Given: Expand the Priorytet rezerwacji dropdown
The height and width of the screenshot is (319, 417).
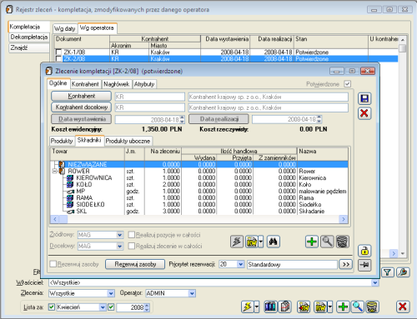Looking at the screenshot, I should click(x=241, y=264).
